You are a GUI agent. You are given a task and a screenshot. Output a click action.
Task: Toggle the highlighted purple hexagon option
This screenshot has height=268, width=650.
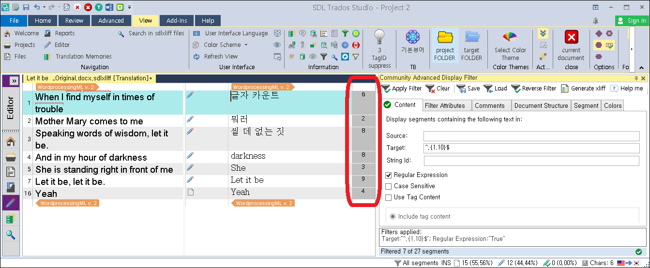click(x=599, y=45)
